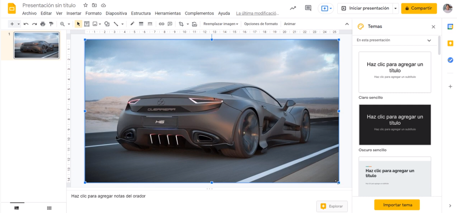Open 'La última modificación' link
Viewport: 457px width, 213px height.
click(257, 13)
